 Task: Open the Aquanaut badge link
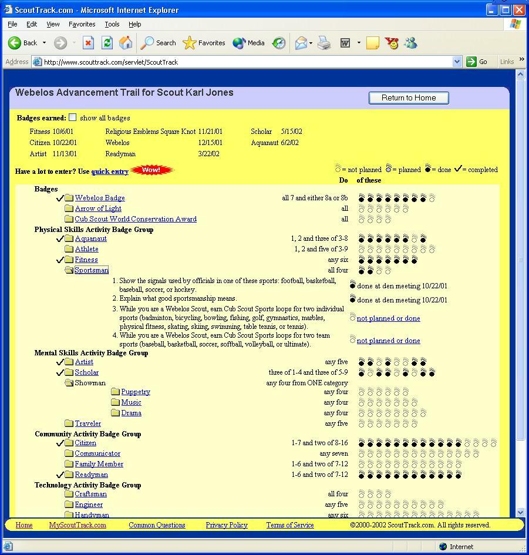[x=90, y=238]
